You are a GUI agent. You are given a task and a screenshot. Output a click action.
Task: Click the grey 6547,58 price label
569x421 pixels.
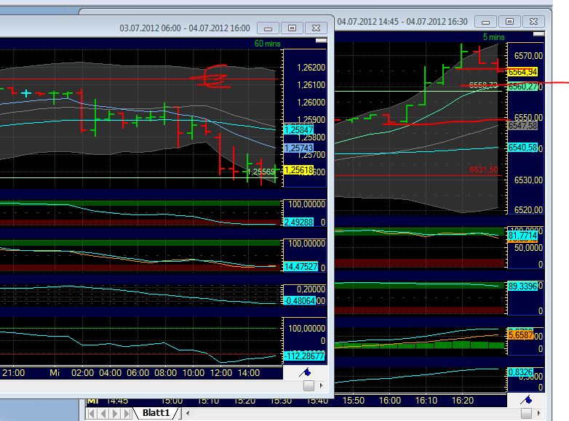pos(522,126)
